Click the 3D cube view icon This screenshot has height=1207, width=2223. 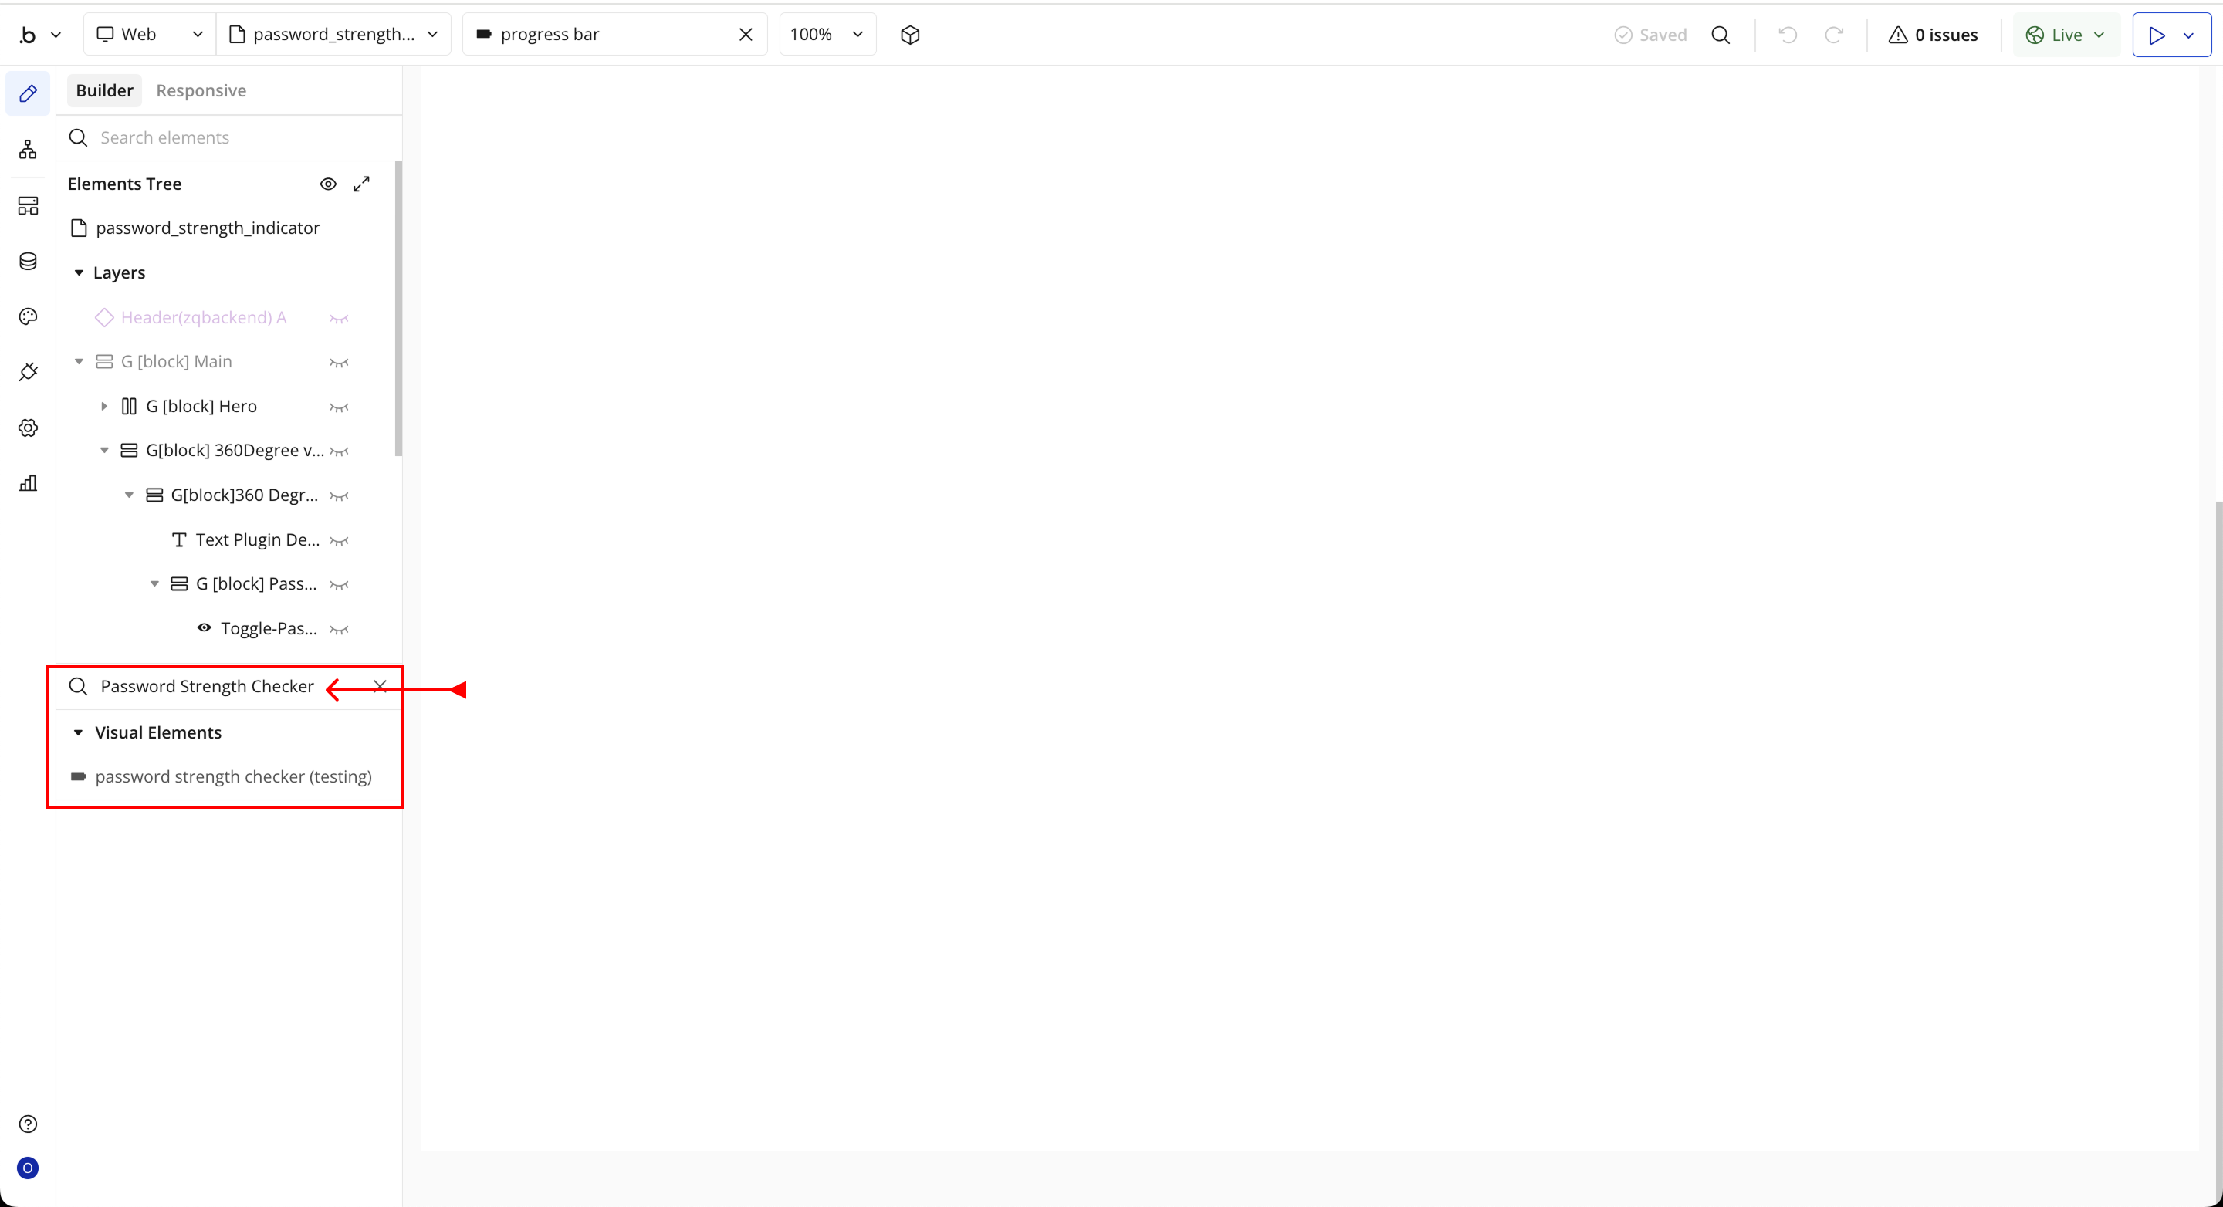coord(909,35)
